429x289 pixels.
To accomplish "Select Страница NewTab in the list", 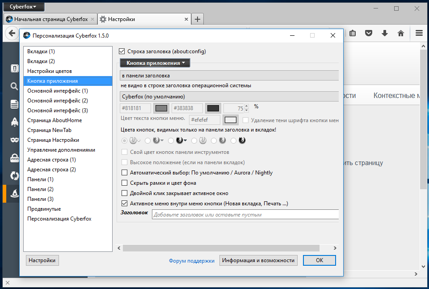I will (x=68, y=130).
